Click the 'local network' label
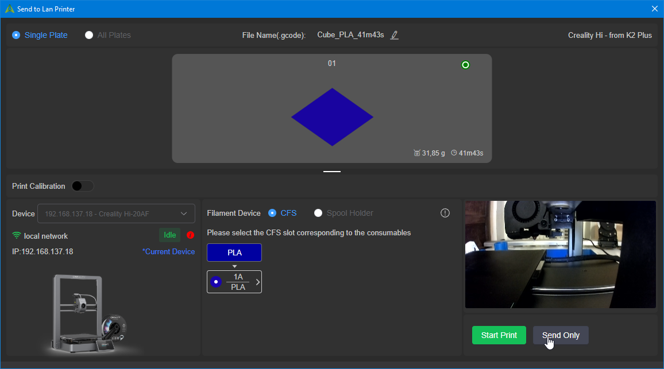 pyautogui.click(x=46, y=236)
